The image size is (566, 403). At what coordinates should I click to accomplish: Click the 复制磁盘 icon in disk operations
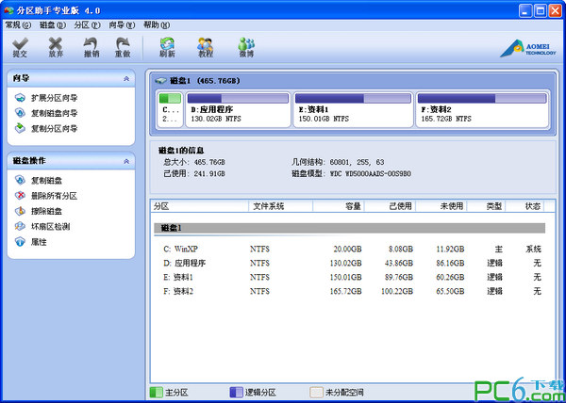pos(20,181)
